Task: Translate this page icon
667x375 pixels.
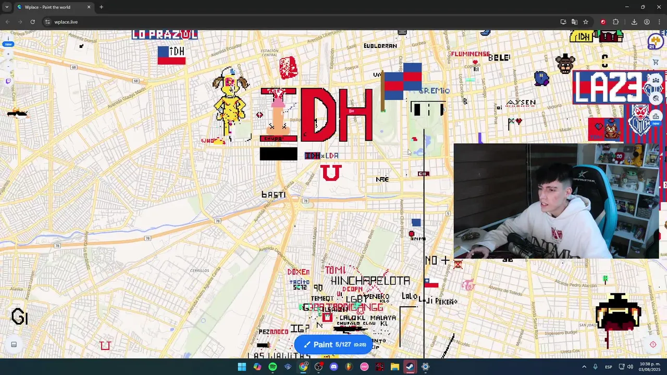Action: 574,22
